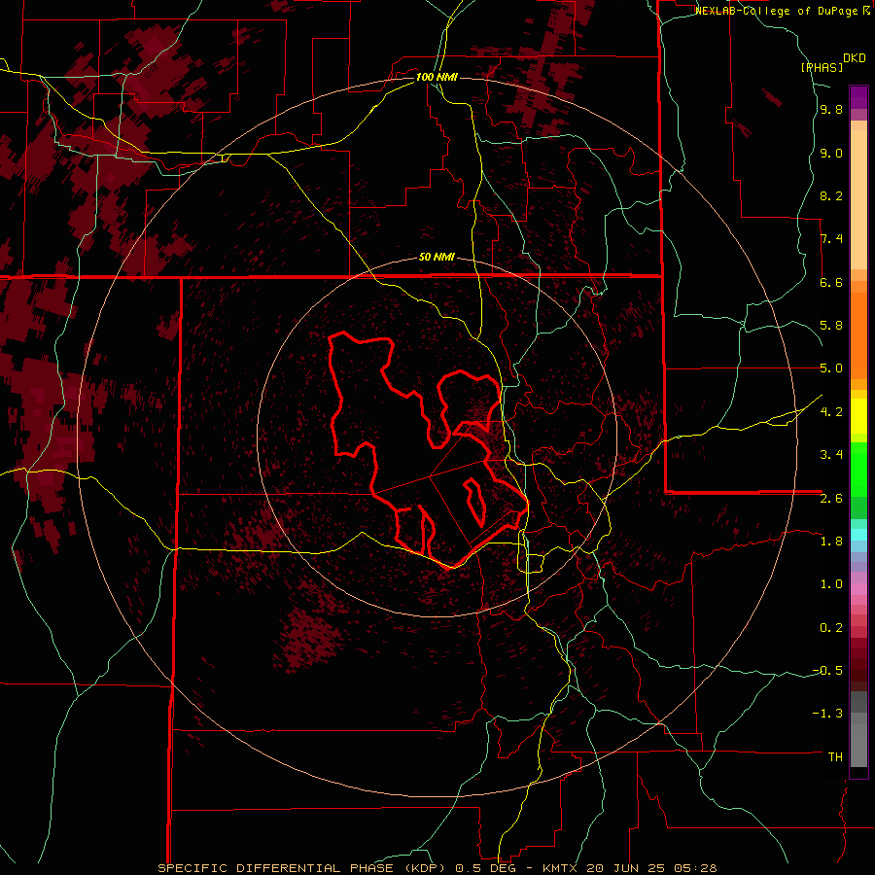Pick the cyan band beside 1.8
Image resolution: width=875 pixels, height=875 pixels.
(x=858, y=535)
